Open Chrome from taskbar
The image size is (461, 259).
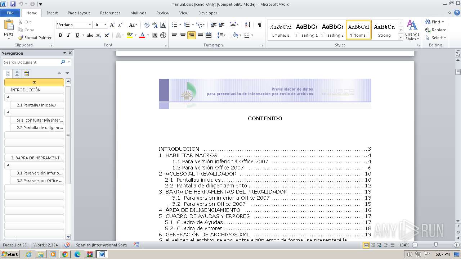coord(65,254)
